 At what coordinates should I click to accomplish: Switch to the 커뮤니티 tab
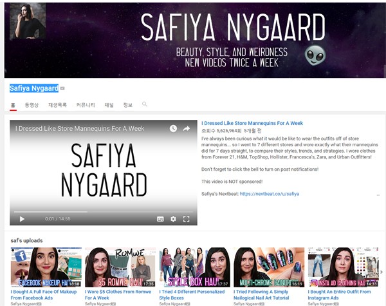point(86,105)
